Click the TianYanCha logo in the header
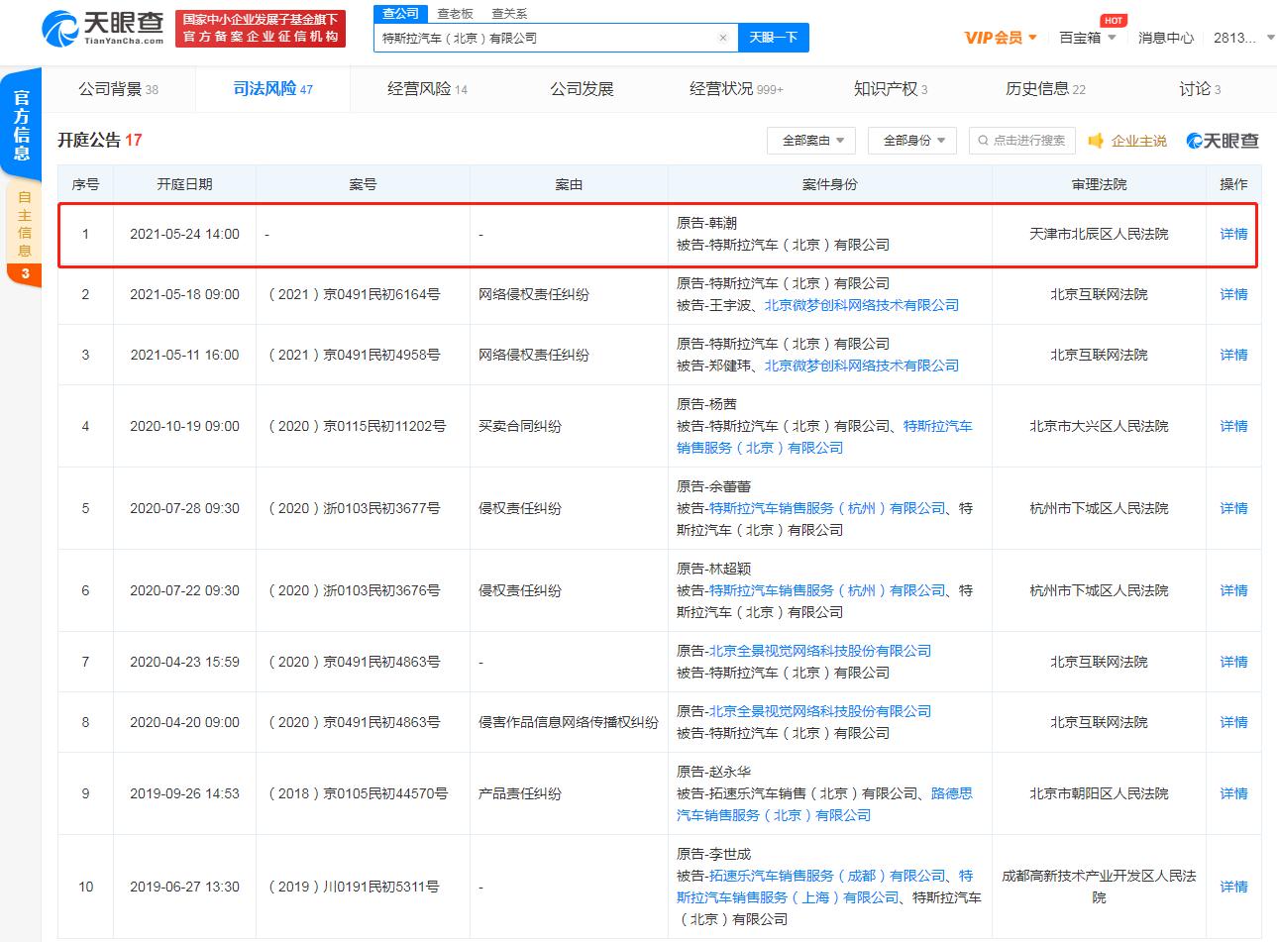This screenshot has width=1277, height=942. (103, 27)
